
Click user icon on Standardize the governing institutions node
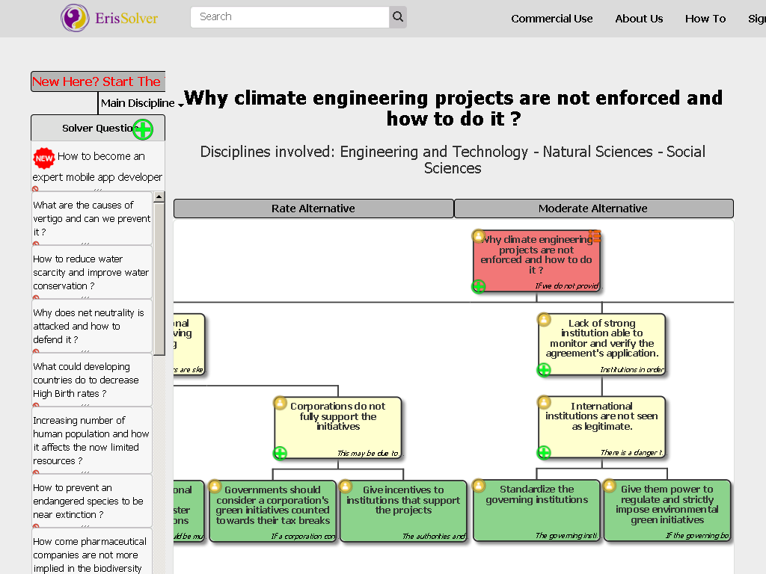[x=479, y=486]
